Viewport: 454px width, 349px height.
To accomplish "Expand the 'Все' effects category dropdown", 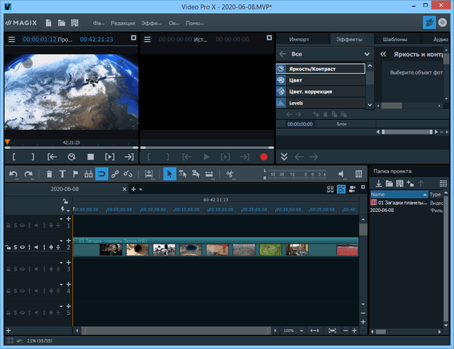I will (x=367, y=54).
